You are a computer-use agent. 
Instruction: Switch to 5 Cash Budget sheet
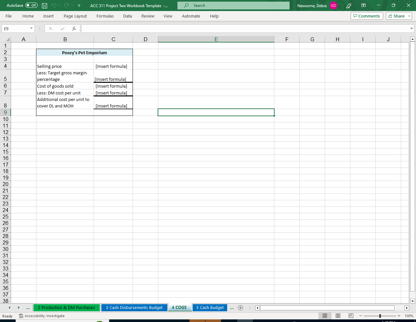[x=210, y=307]
